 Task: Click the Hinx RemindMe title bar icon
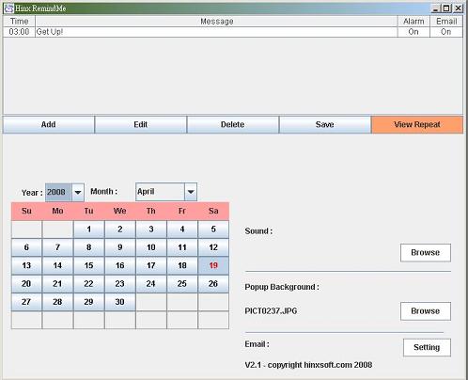click(9, 8)
